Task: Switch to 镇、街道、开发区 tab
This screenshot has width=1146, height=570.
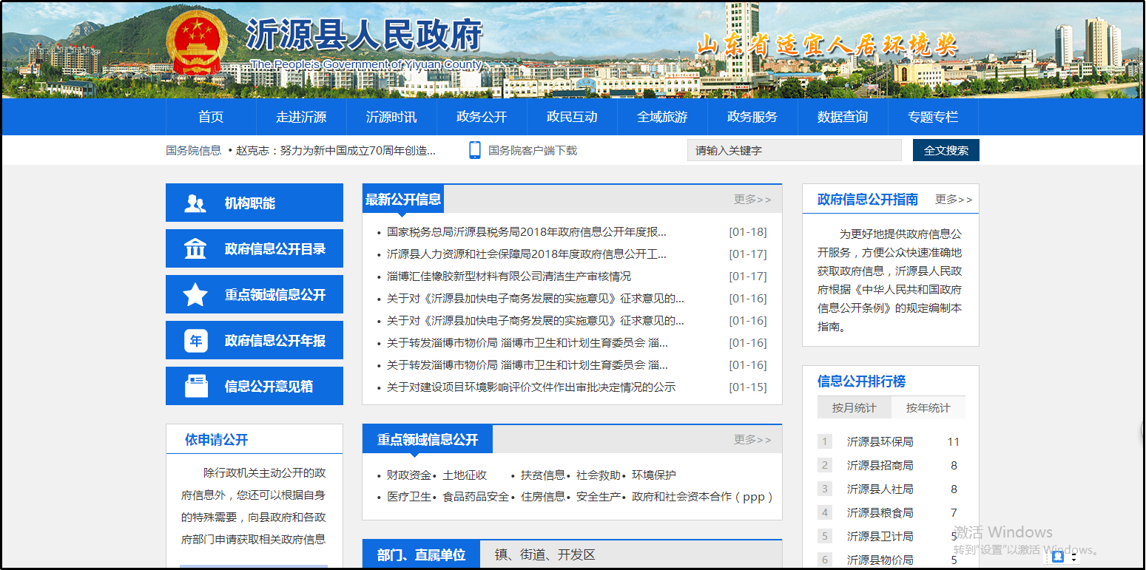Action: click(x=545, y=555)
